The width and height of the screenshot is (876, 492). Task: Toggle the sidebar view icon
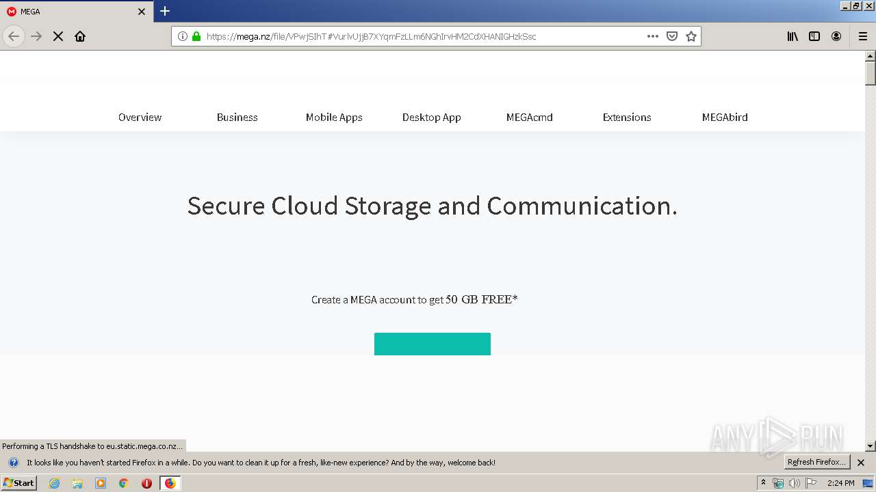point(814,36)
